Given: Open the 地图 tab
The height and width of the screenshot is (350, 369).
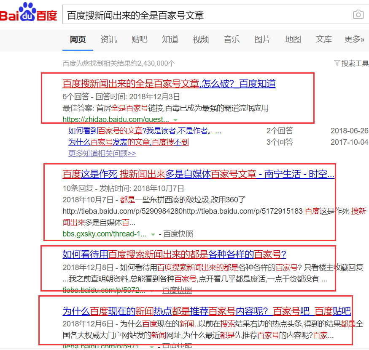Looking at the screenshot, I should [293, 39].
